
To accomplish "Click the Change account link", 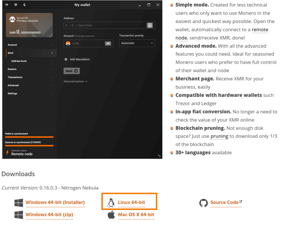I will point(84,36).
